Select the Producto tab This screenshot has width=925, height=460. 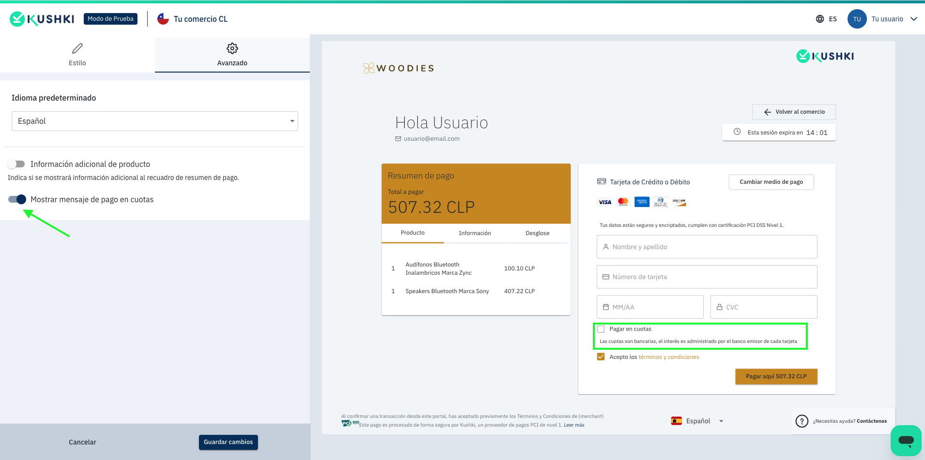(412, 233)
